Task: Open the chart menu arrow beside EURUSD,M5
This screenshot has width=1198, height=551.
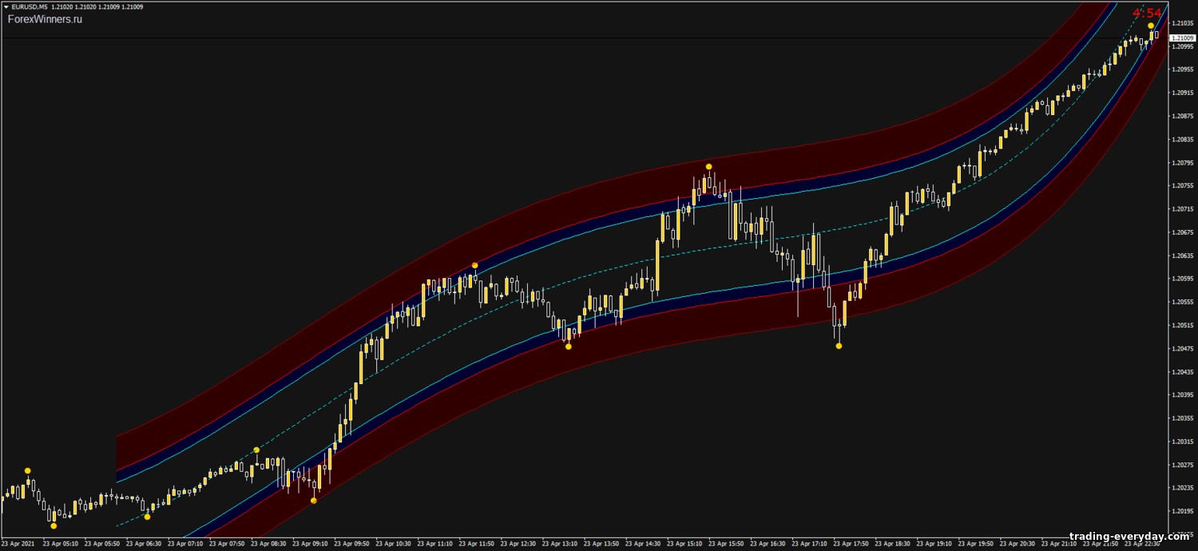Action: coord(6,7)
